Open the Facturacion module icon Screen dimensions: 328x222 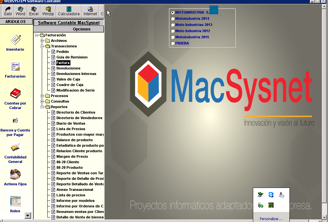[15, 67]
